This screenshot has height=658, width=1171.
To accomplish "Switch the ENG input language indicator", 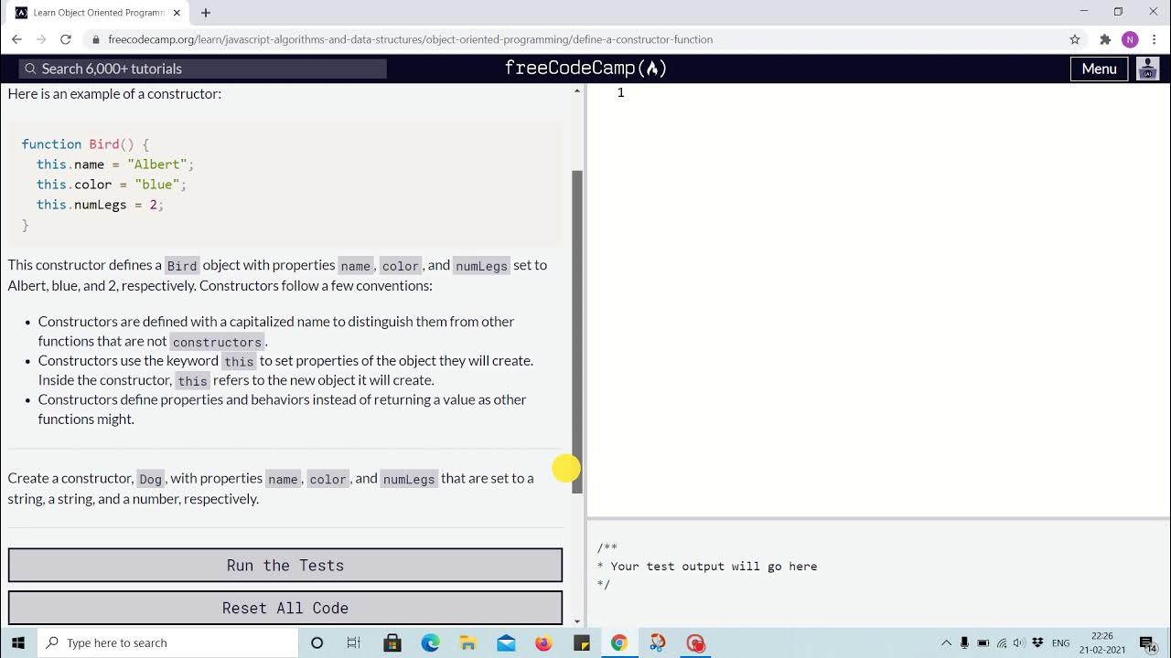I will 1061,642.
